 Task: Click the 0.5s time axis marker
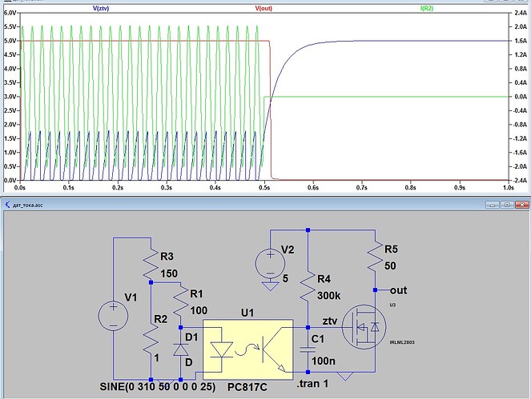(264, 187)
